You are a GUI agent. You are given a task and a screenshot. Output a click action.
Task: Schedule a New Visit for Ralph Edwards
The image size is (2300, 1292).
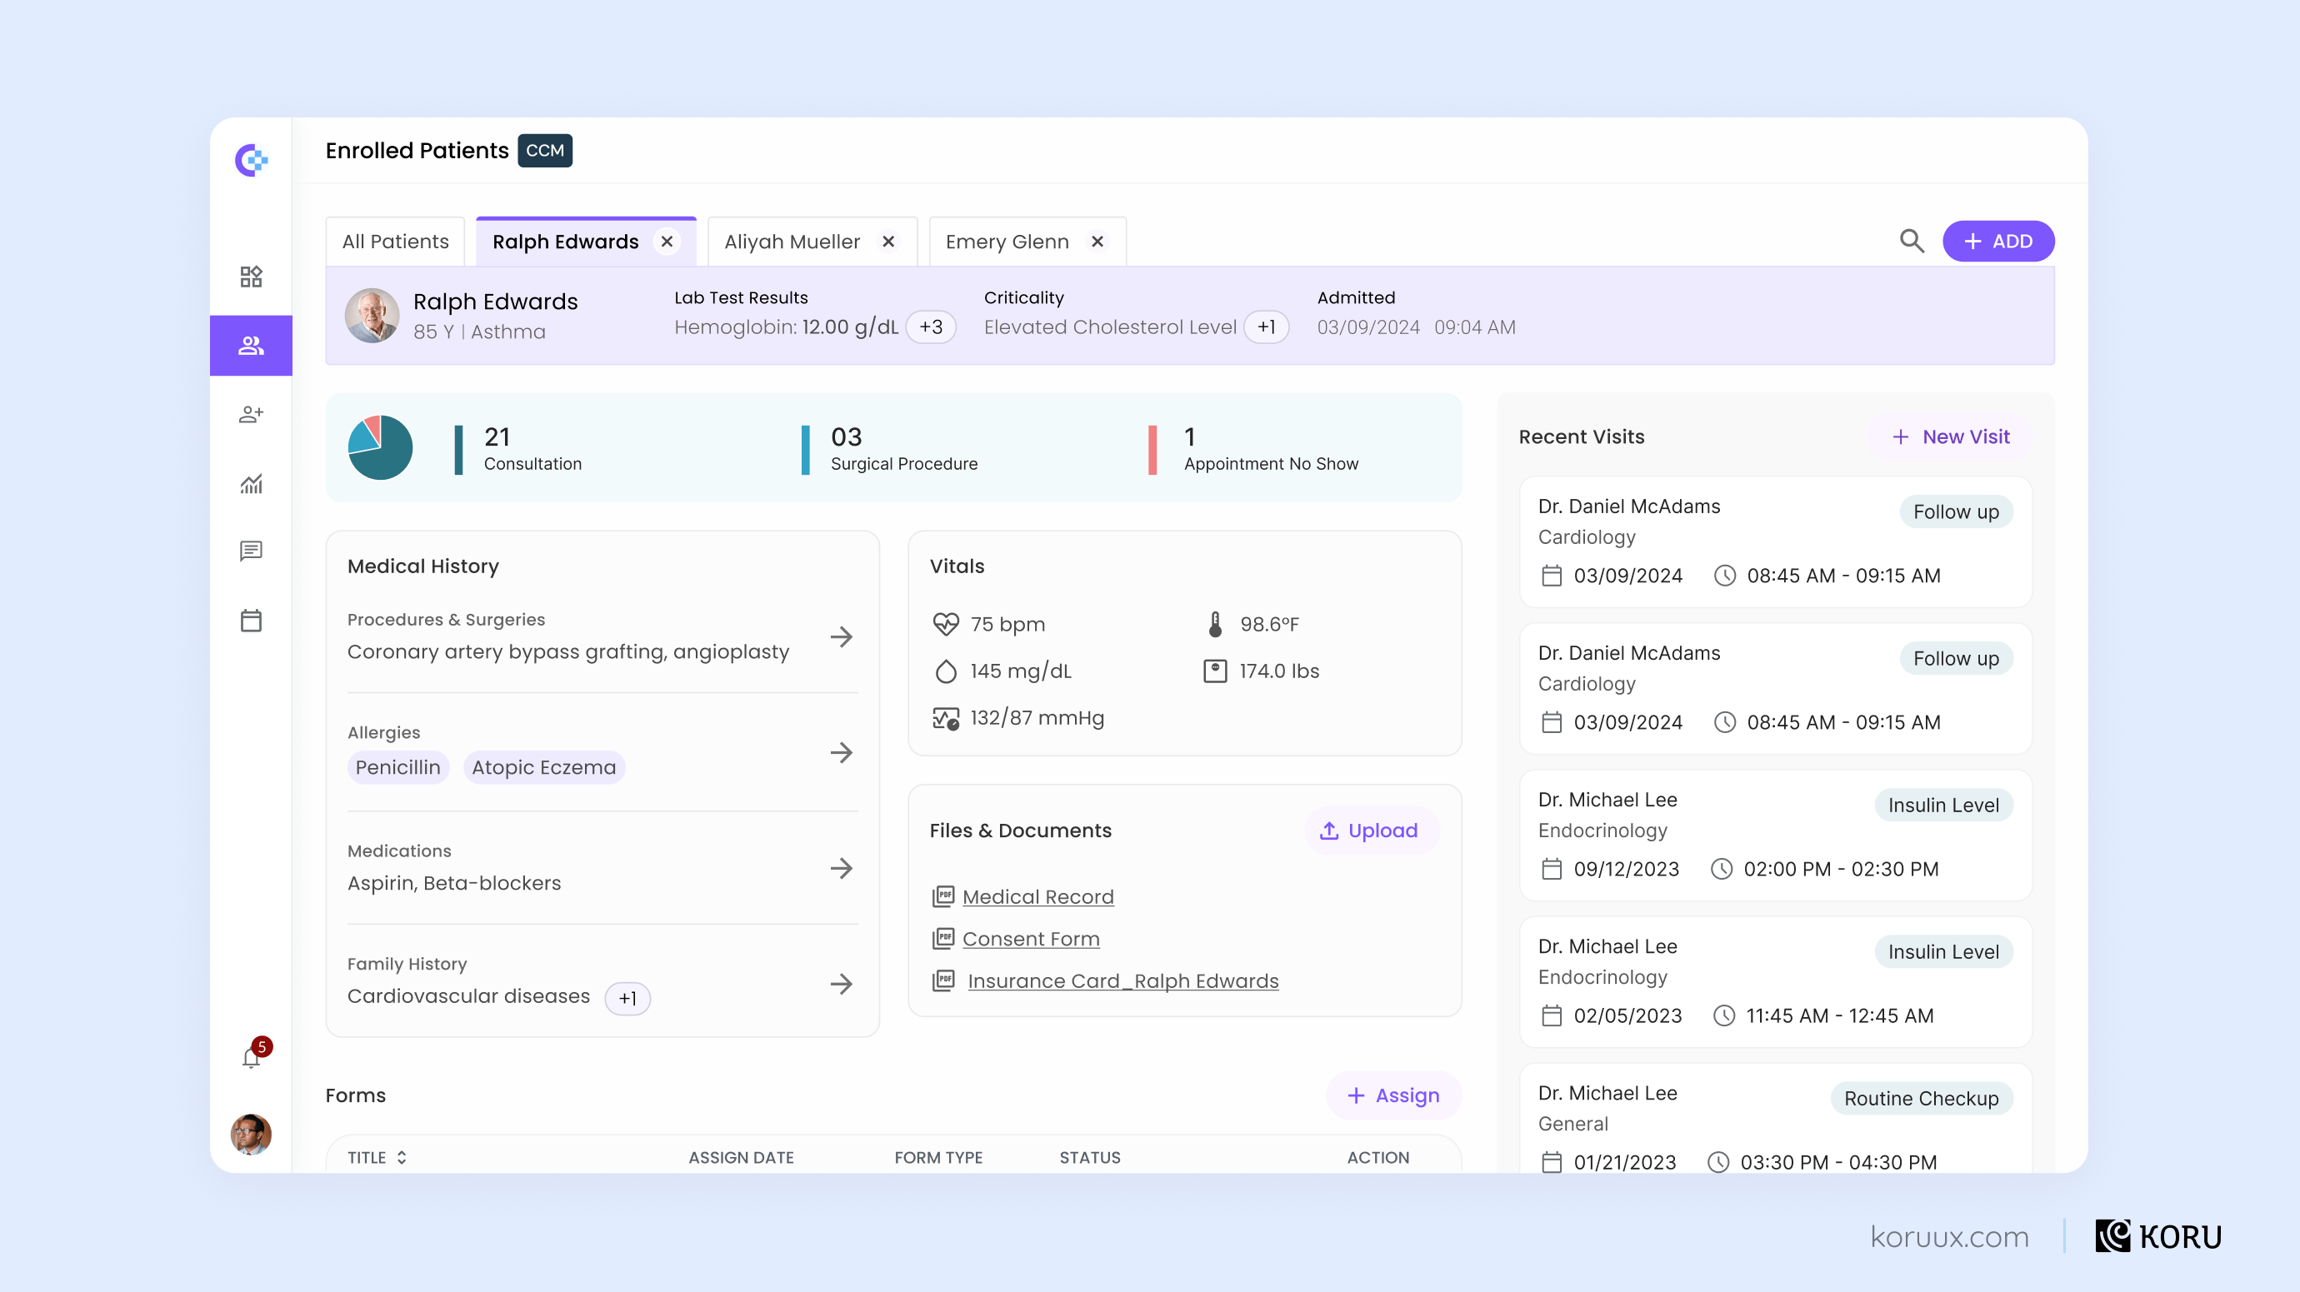tap(1952, 436)
